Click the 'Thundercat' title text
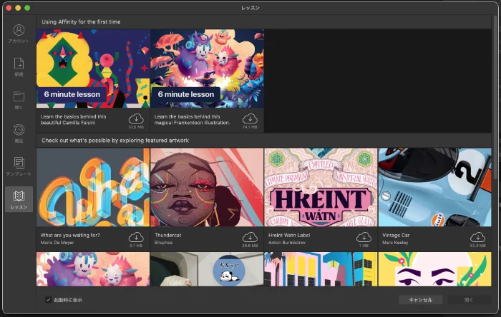Screen dimensions: 501x317 point(167,235)
